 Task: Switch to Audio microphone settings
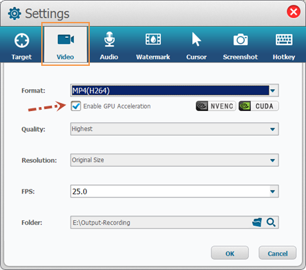(109, 46)
